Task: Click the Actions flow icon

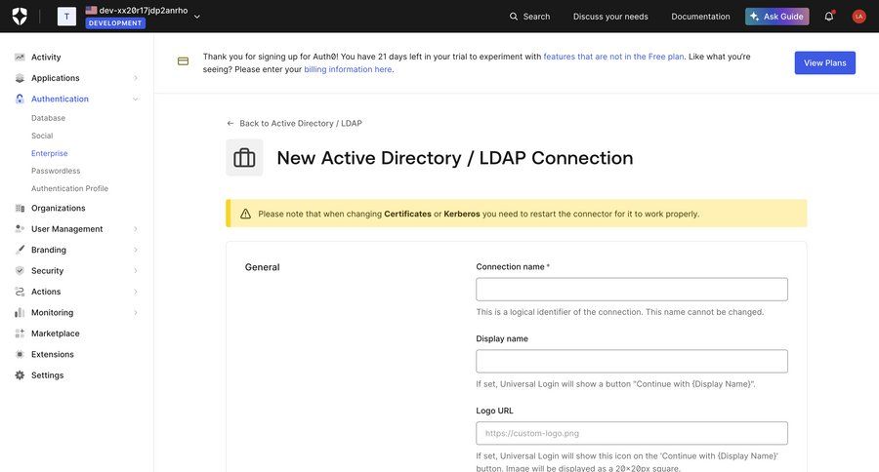Action: [x=20, y=292]
